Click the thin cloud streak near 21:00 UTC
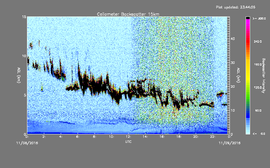Image resolution: width=270 pixels, height=168 pixels. click(206, 104)
